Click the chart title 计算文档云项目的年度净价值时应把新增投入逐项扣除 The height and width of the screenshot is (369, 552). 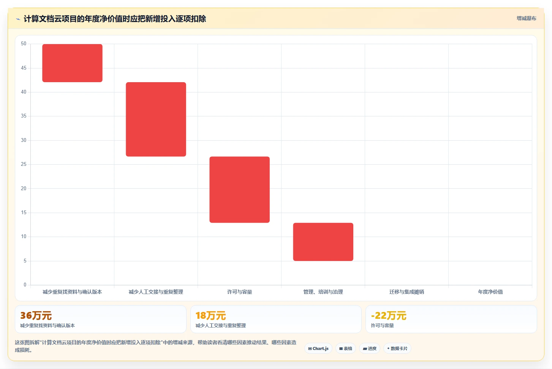pos(115,19)
